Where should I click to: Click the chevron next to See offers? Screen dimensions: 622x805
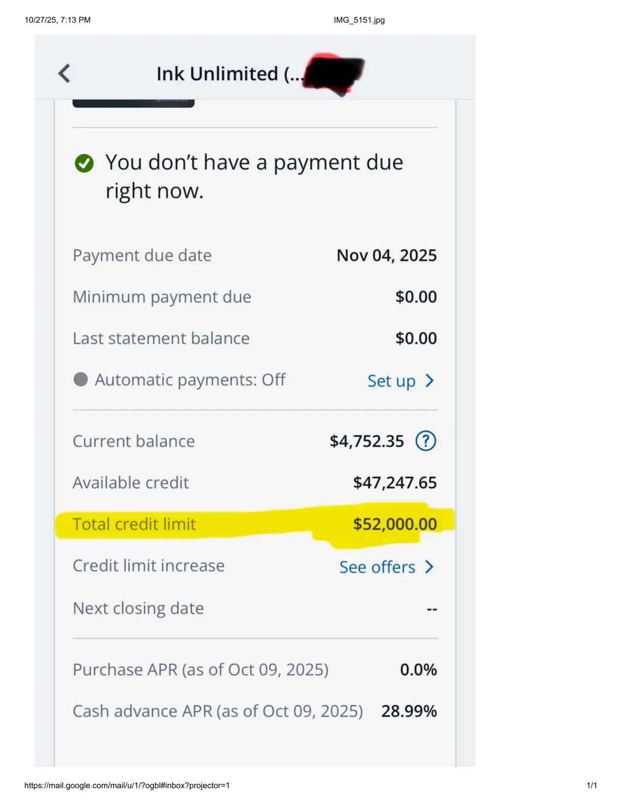click(429, 566)
